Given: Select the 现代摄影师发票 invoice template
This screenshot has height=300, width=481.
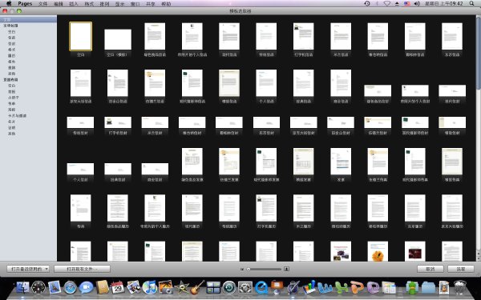Looking at the screenshot, I should (266, 162).
